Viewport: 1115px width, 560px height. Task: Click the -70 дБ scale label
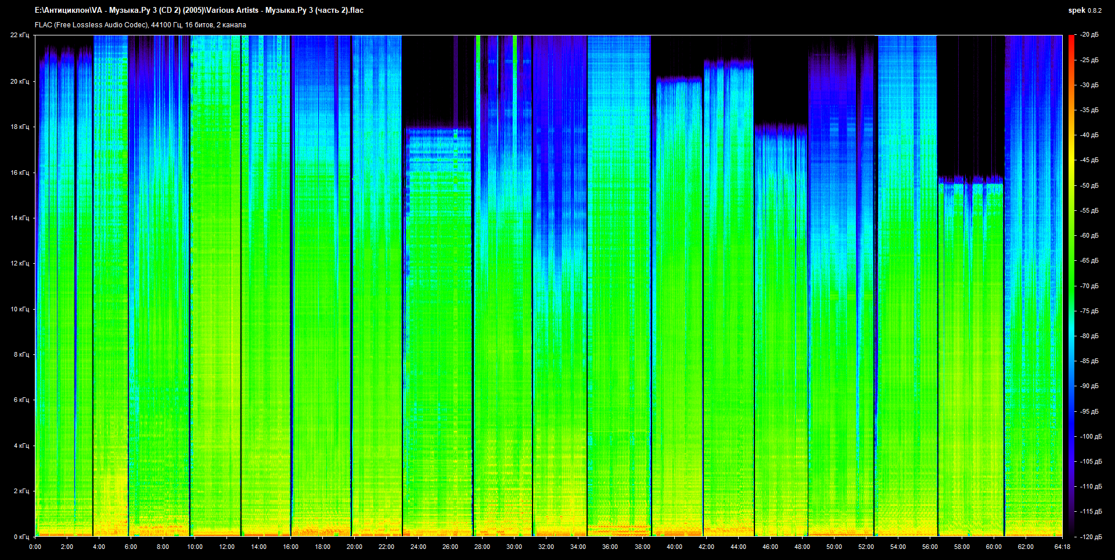click(1089, 286)
